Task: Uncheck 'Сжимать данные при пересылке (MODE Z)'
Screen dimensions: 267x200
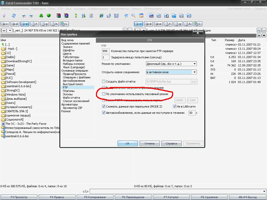Action: [x=104, y=107]
